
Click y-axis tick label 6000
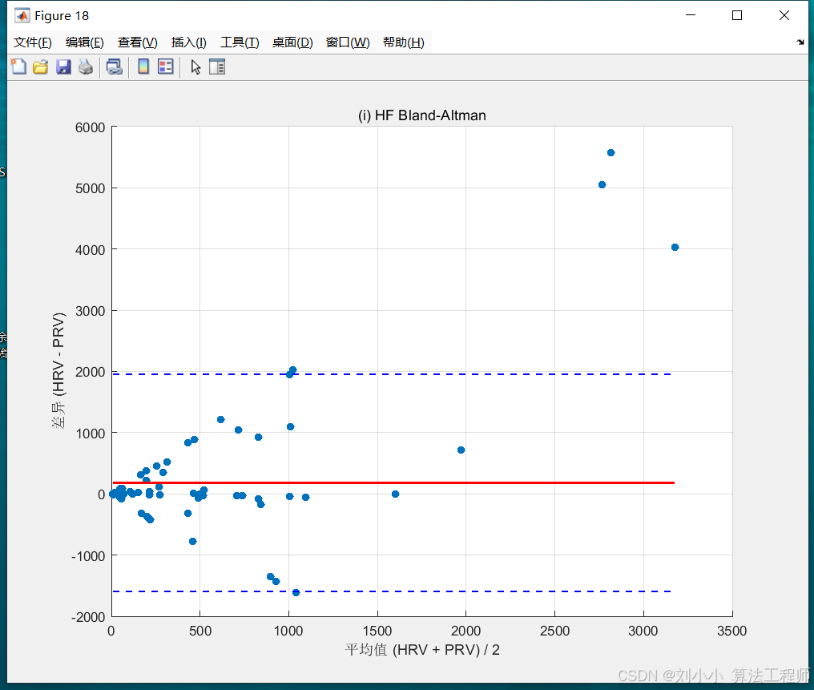90,127
